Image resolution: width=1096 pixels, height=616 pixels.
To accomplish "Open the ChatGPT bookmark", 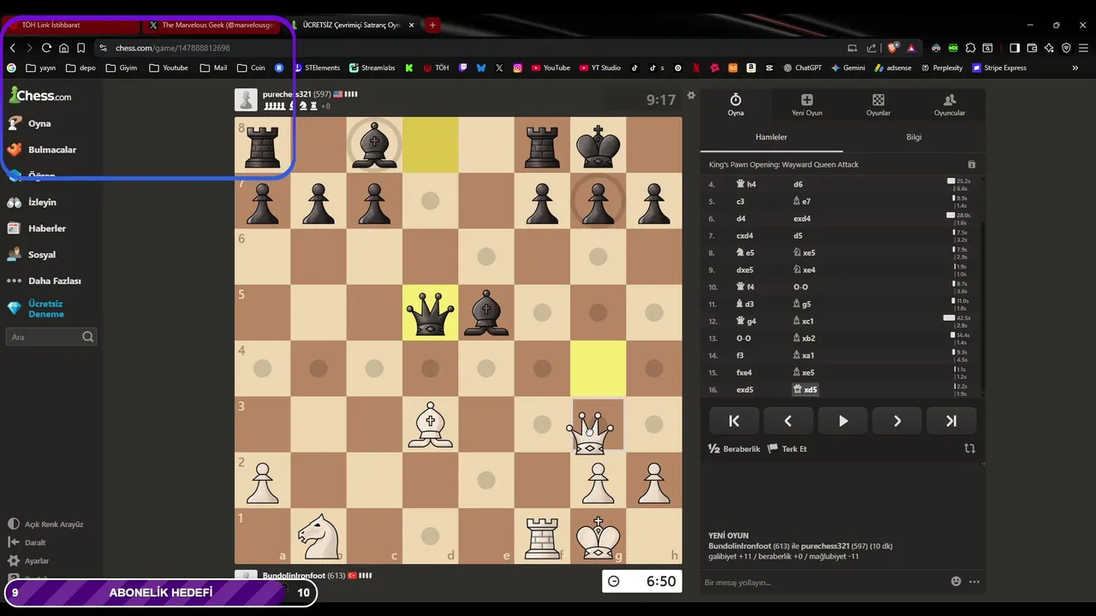I will click(x=801, y=68).
